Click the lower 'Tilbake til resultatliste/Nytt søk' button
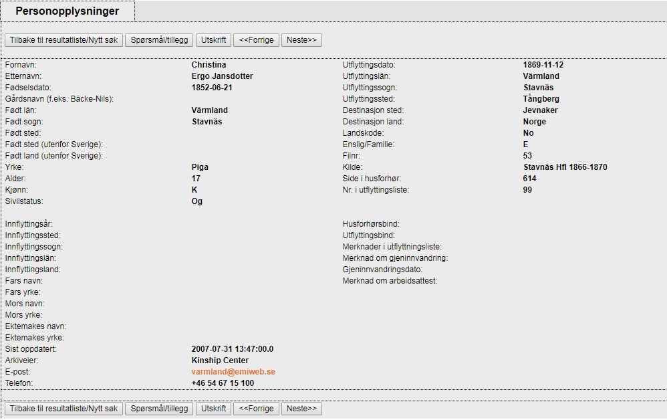 (x=63, y=409)
